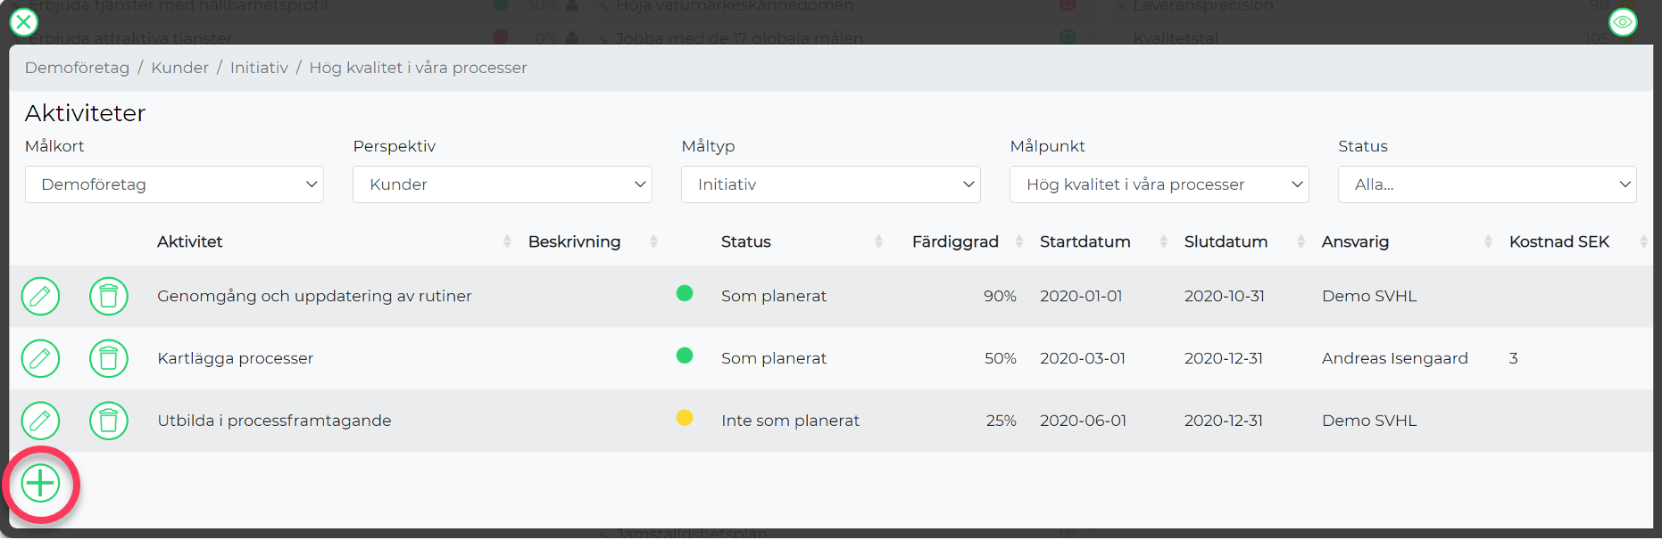Image resolution: width=1662 pixels, height=540 pixels.
Task: Add a new activity with the plus icon
Action: click(40, 484)
